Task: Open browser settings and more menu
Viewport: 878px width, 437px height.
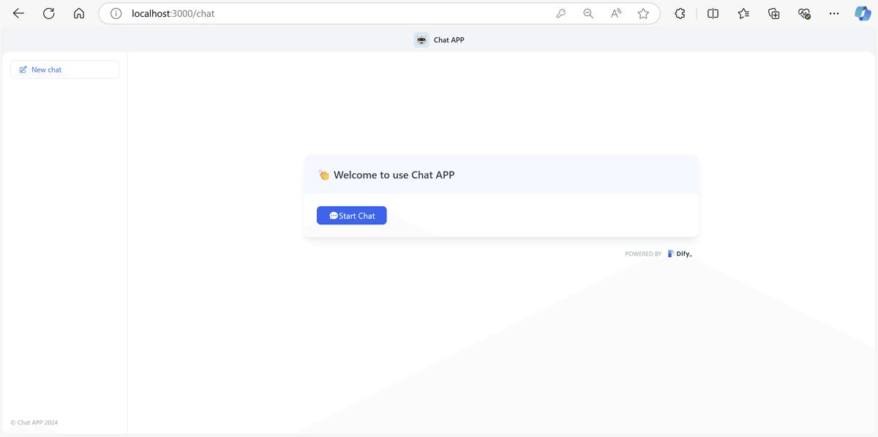Action: point(834,13)
